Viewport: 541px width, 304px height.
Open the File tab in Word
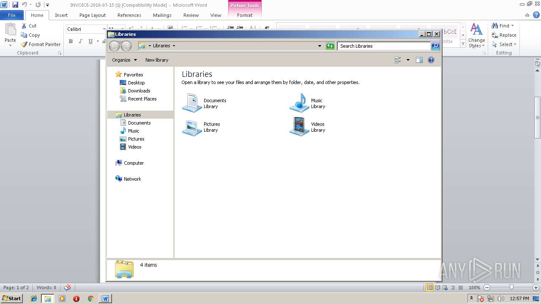click(12, 15)
